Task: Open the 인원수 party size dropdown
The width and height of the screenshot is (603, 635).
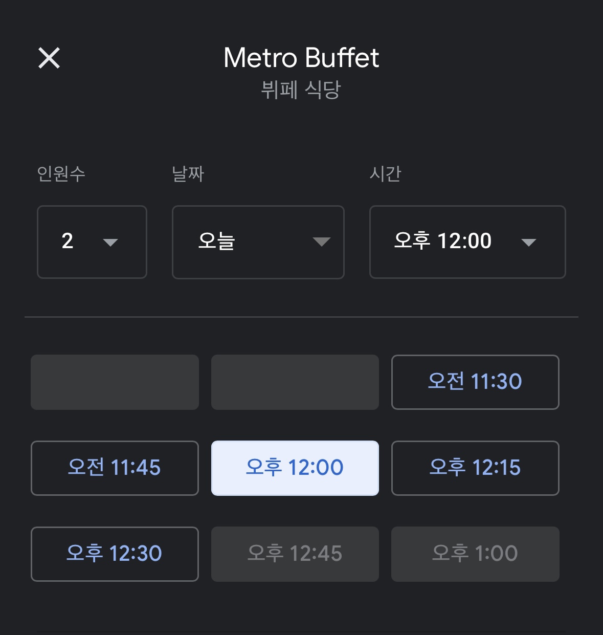Action: 92,242
